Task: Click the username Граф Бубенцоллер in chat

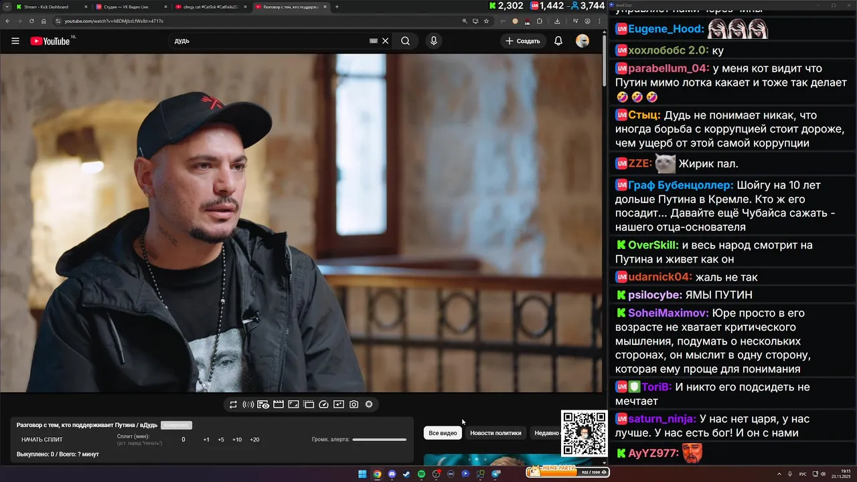Action: coord(681,185)
